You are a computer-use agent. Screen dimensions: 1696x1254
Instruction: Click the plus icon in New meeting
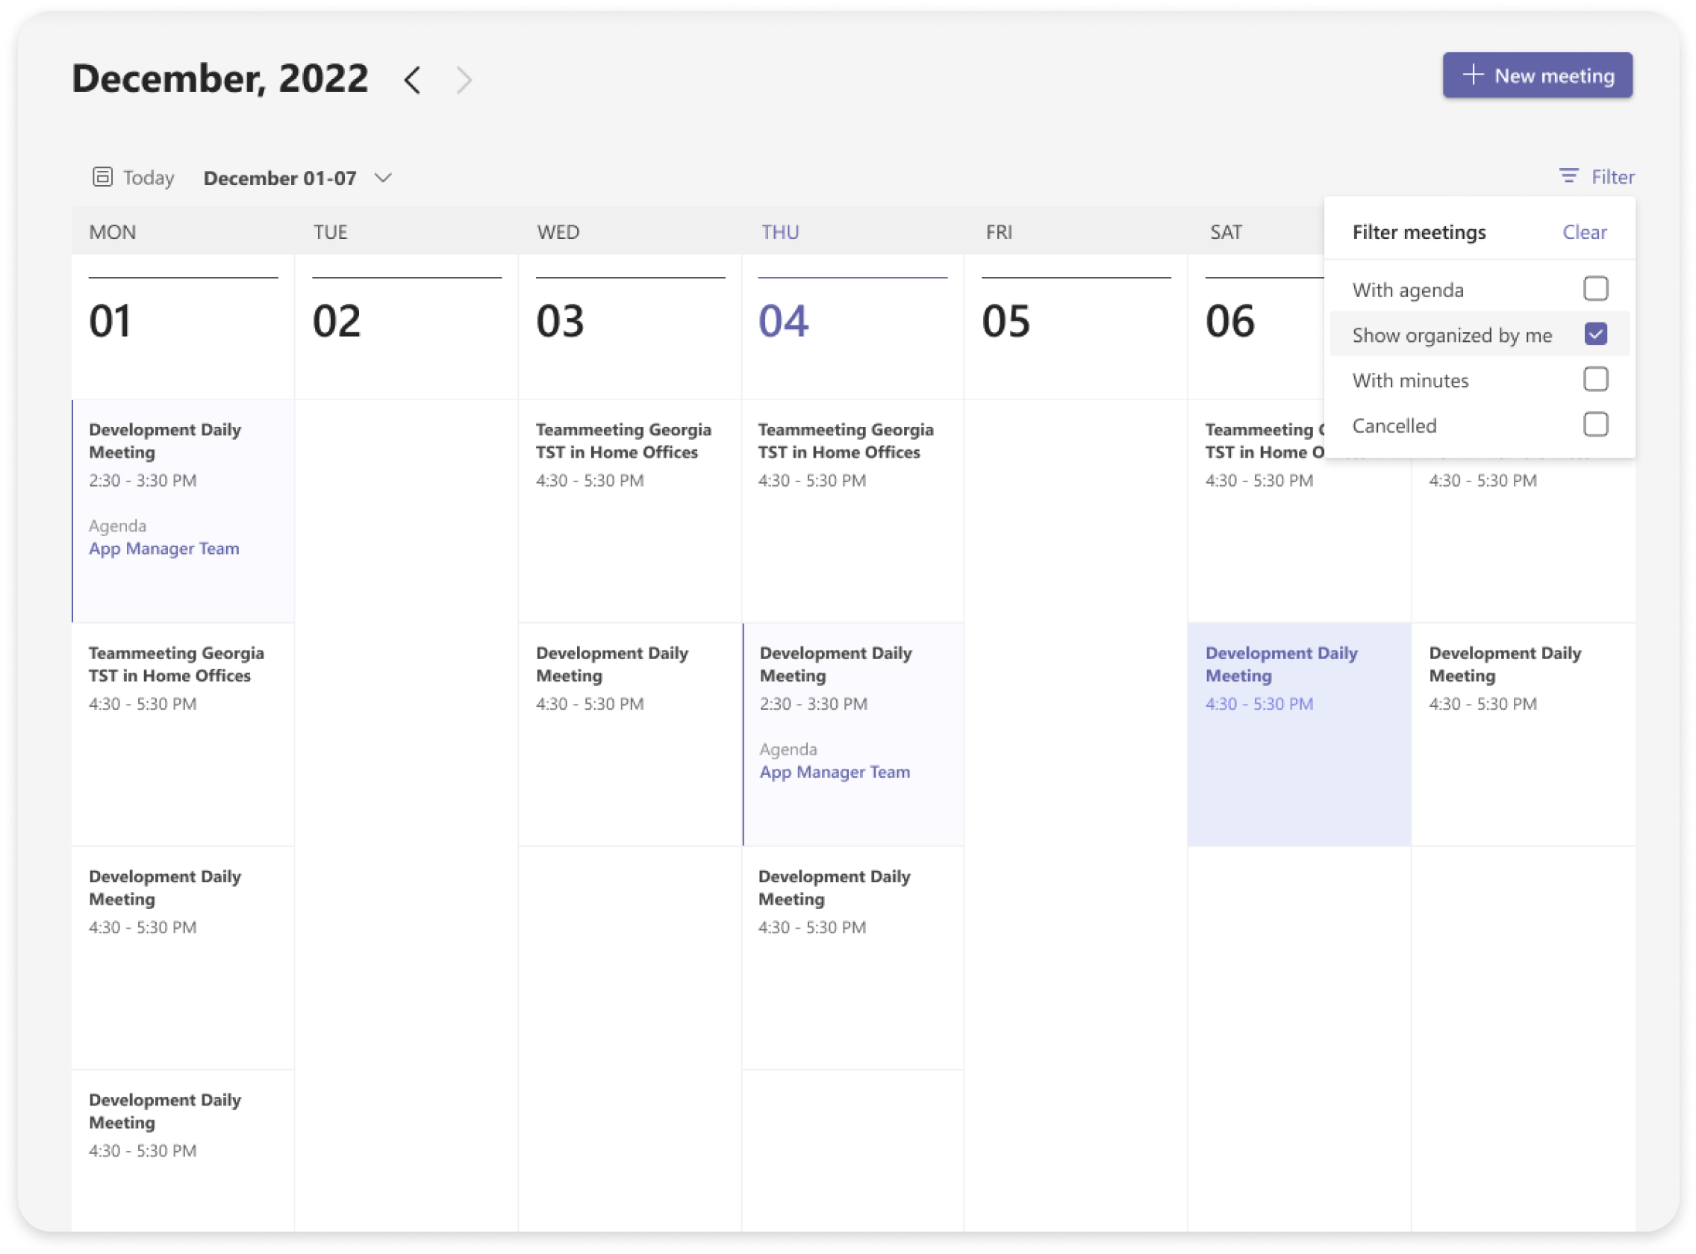1473,75
